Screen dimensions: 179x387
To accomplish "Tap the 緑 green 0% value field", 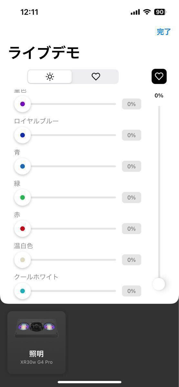I will point(132,197).
